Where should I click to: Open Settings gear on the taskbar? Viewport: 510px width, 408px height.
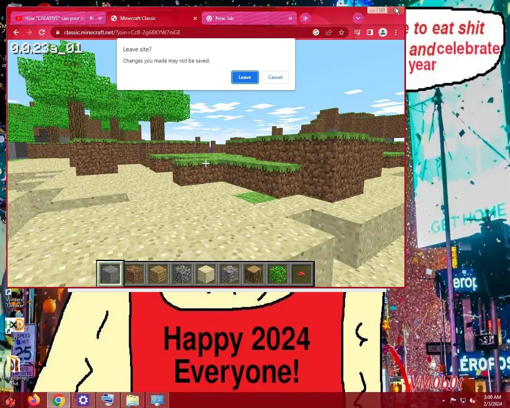coord(83,400)
